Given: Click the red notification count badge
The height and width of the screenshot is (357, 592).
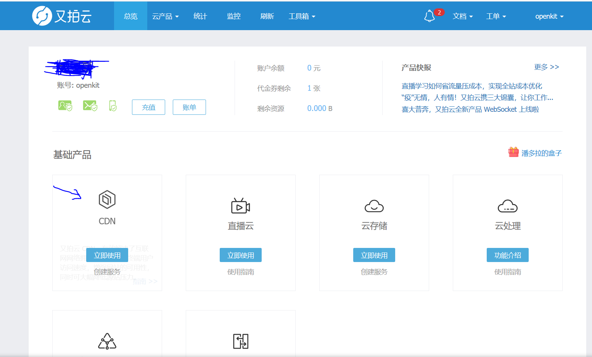Looking at the screenshot, I should coord(439,12).
